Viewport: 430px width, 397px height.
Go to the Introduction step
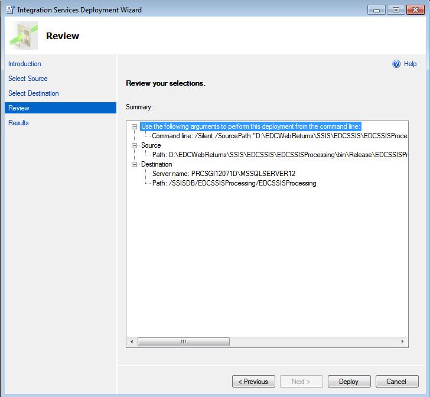pyautogui.click(x=25, y=64)
